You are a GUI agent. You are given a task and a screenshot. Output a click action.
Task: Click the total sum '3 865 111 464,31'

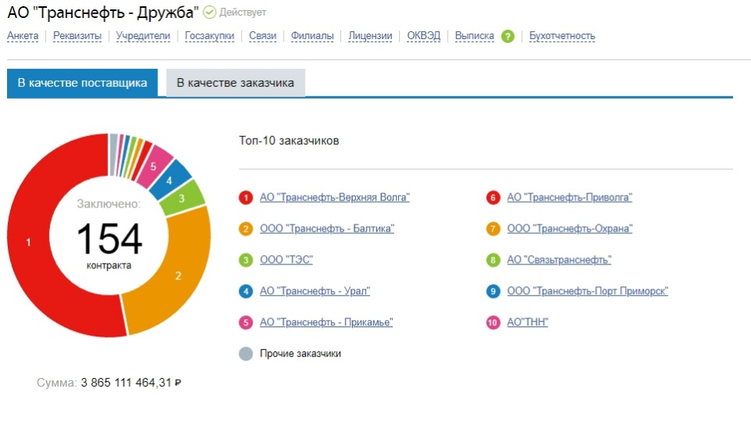126,383
